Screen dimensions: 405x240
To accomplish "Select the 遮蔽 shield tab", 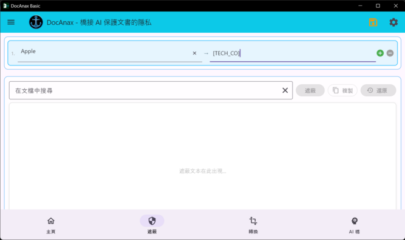I will pos(152,225).
